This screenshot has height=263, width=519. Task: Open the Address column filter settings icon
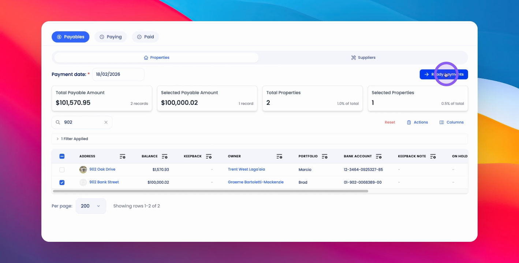coord(123,156)
